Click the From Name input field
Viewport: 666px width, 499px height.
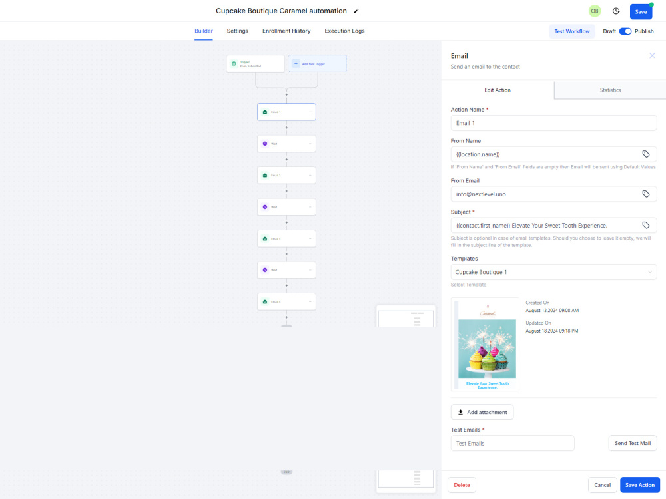tap(553, 154)
